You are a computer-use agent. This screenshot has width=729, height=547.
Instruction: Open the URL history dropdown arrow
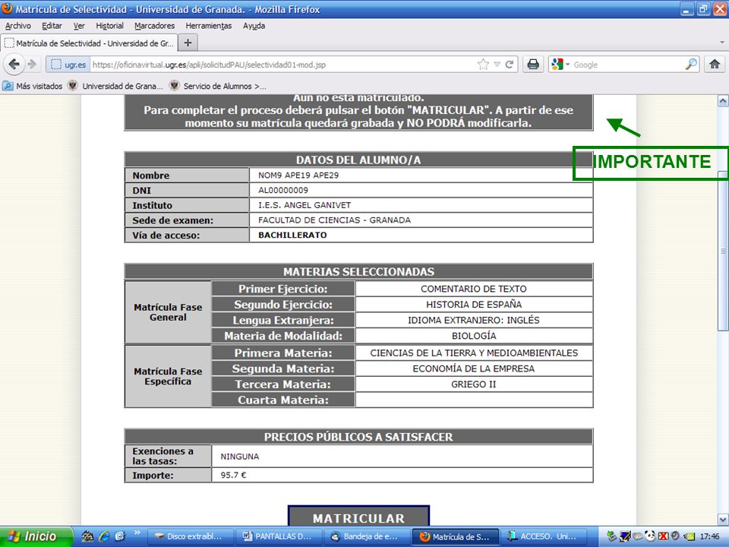click(497, 65)
